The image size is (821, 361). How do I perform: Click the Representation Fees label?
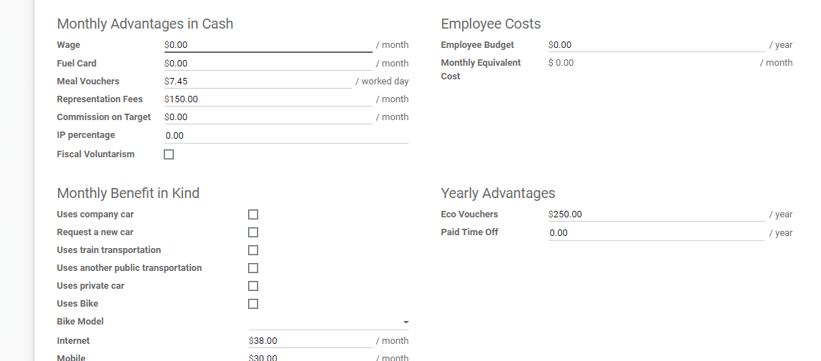(100, 99)
